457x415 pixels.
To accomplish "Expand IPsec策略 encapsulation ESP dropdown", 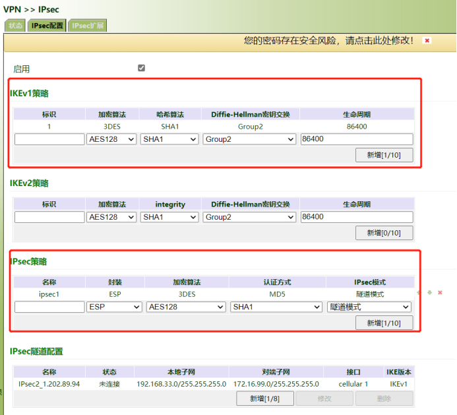I will tap(114, 307).
